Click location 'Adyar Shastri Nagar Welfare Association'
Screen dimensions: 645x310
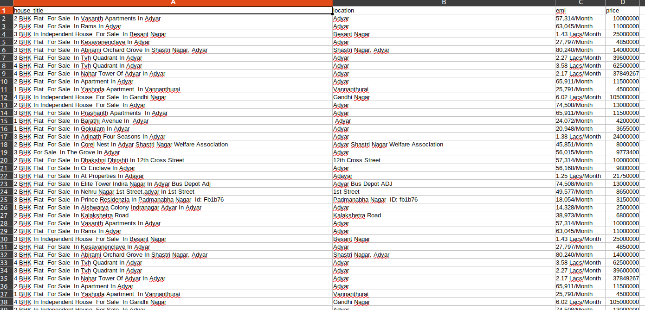pos(444,144)
